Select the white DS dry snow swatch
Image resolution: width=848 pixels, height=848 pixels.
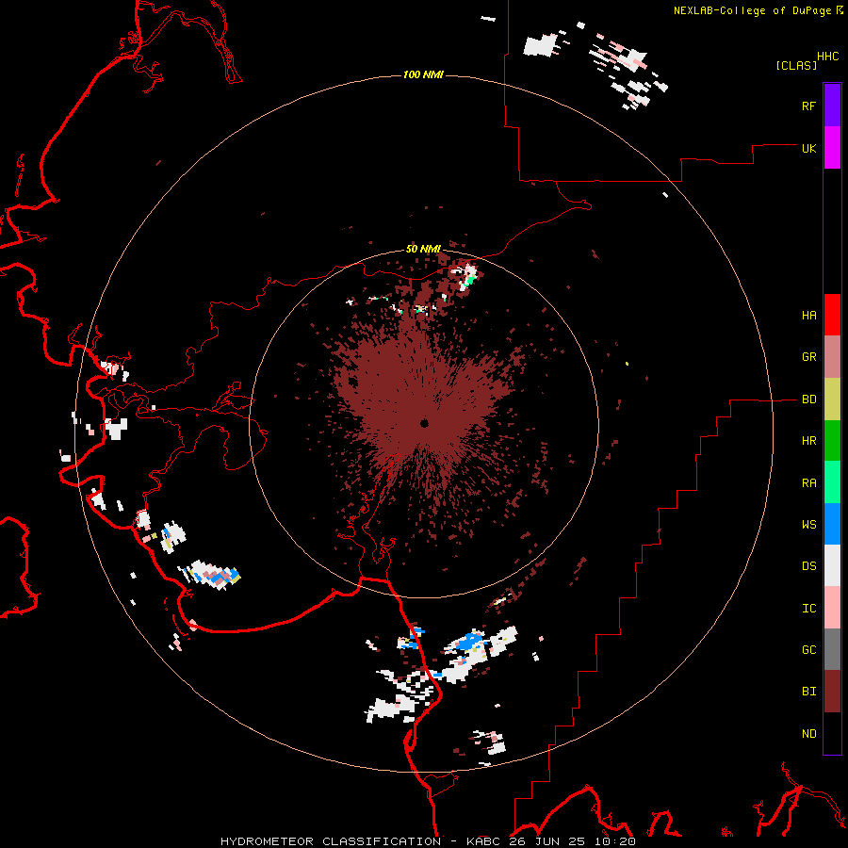pos(832,565)
